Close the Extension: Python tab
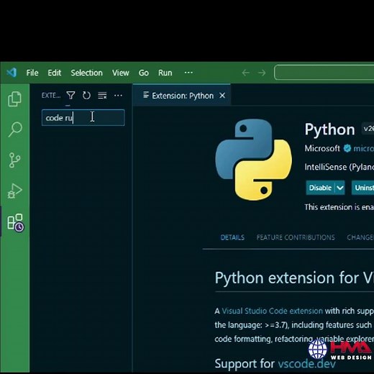 (x=222, y=96)
